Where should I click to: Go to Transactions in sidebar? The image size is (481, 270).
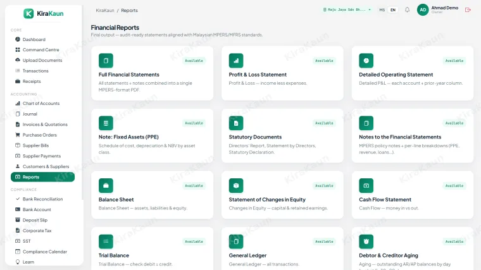pyautogui.click(x=42, y=70)
